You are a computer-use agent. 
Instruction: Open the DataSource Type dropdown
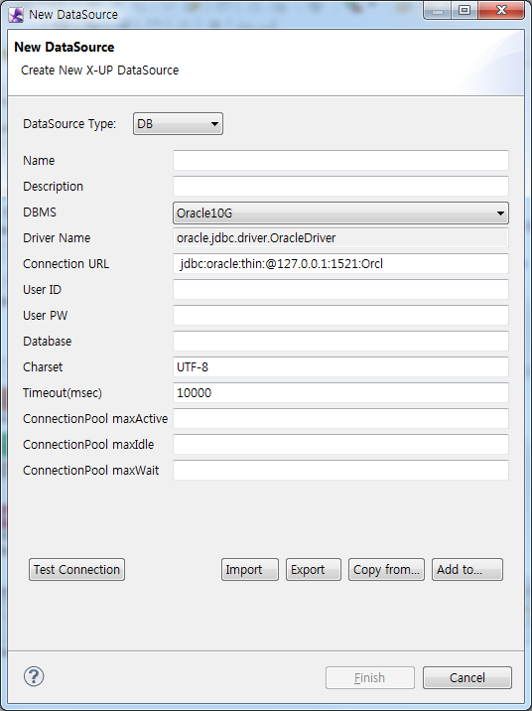point(178,124)
